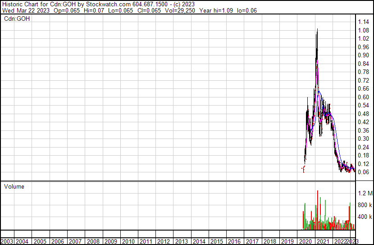Select the 2019 year label on the timeline
Image resolution: width=374 pixels, height=245 pixels.
click(287, 241)
